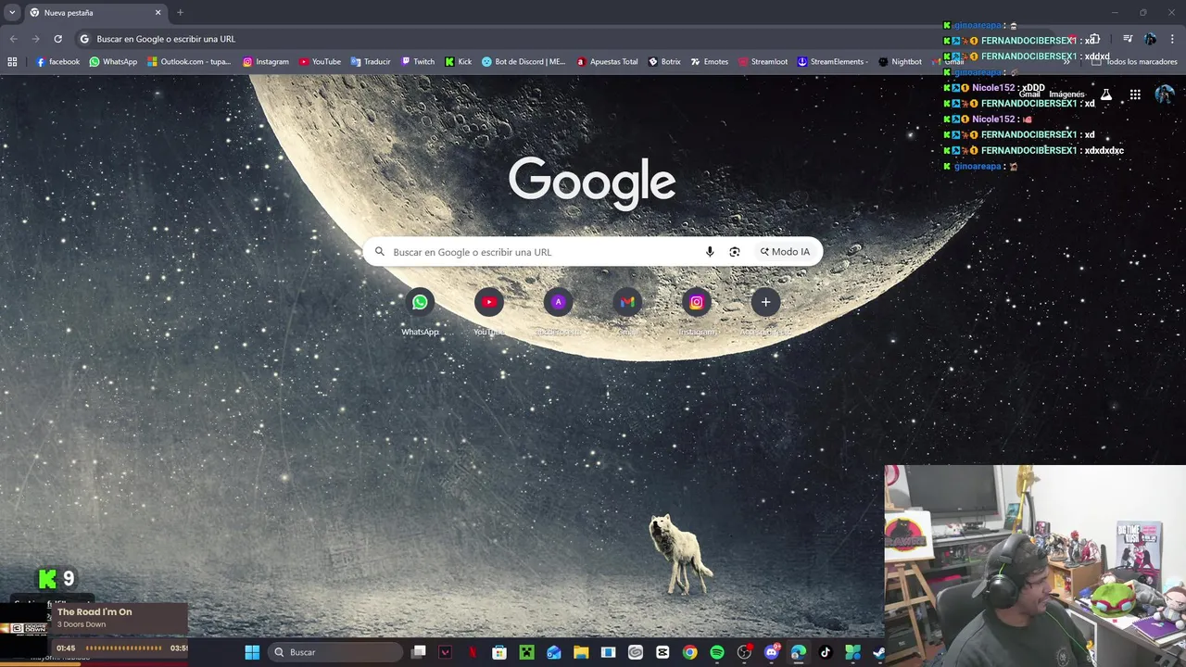
Task: Launch Minecraft from the taskbar
Action: 526,652
